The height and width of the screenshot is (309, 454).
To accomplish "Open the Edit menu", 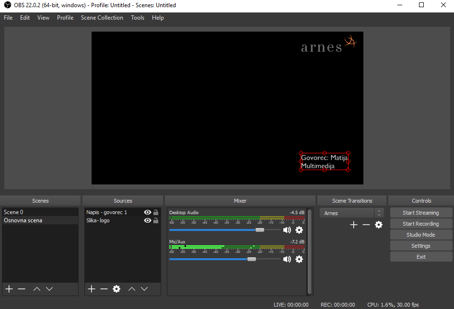I will click(x=25, y=18).
